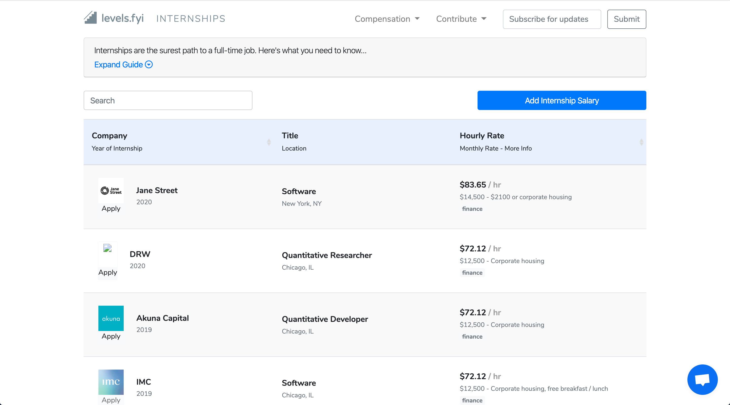The width and height of the screenshot is (730, 405).
Task: Click the Search input field
Action: 168,100
